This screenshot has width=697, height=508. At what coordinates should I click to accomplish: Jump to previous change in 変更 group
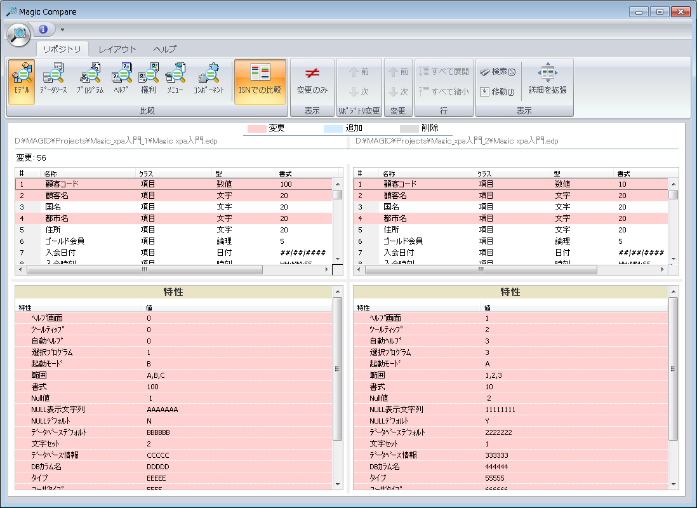(398, 72)
